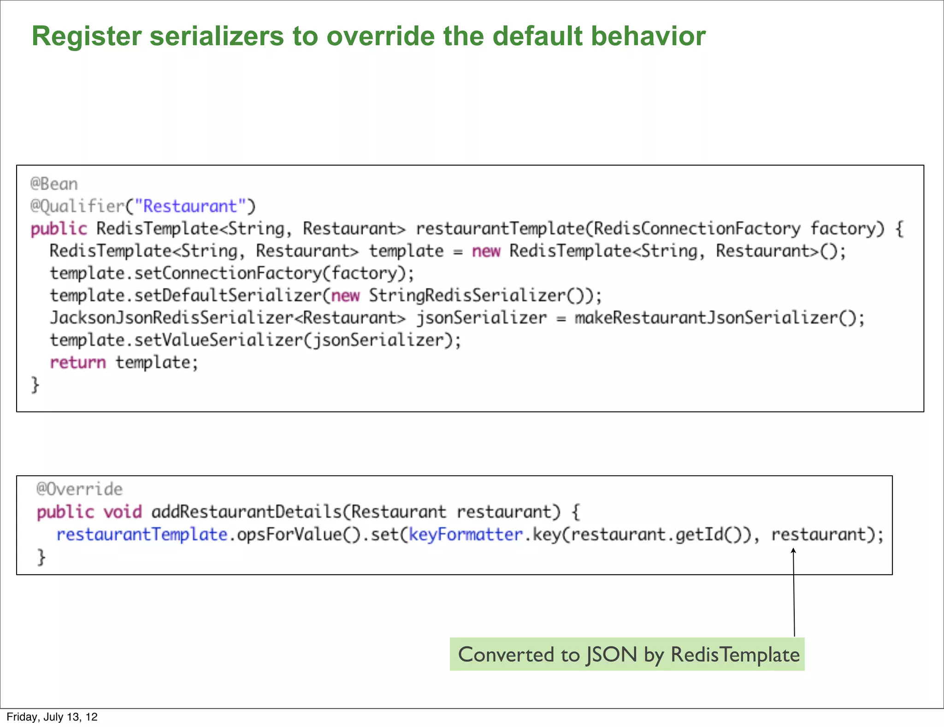Screen dimensions: 944x727
Task: Click the @Override annotation
Action: pos(80,489)
